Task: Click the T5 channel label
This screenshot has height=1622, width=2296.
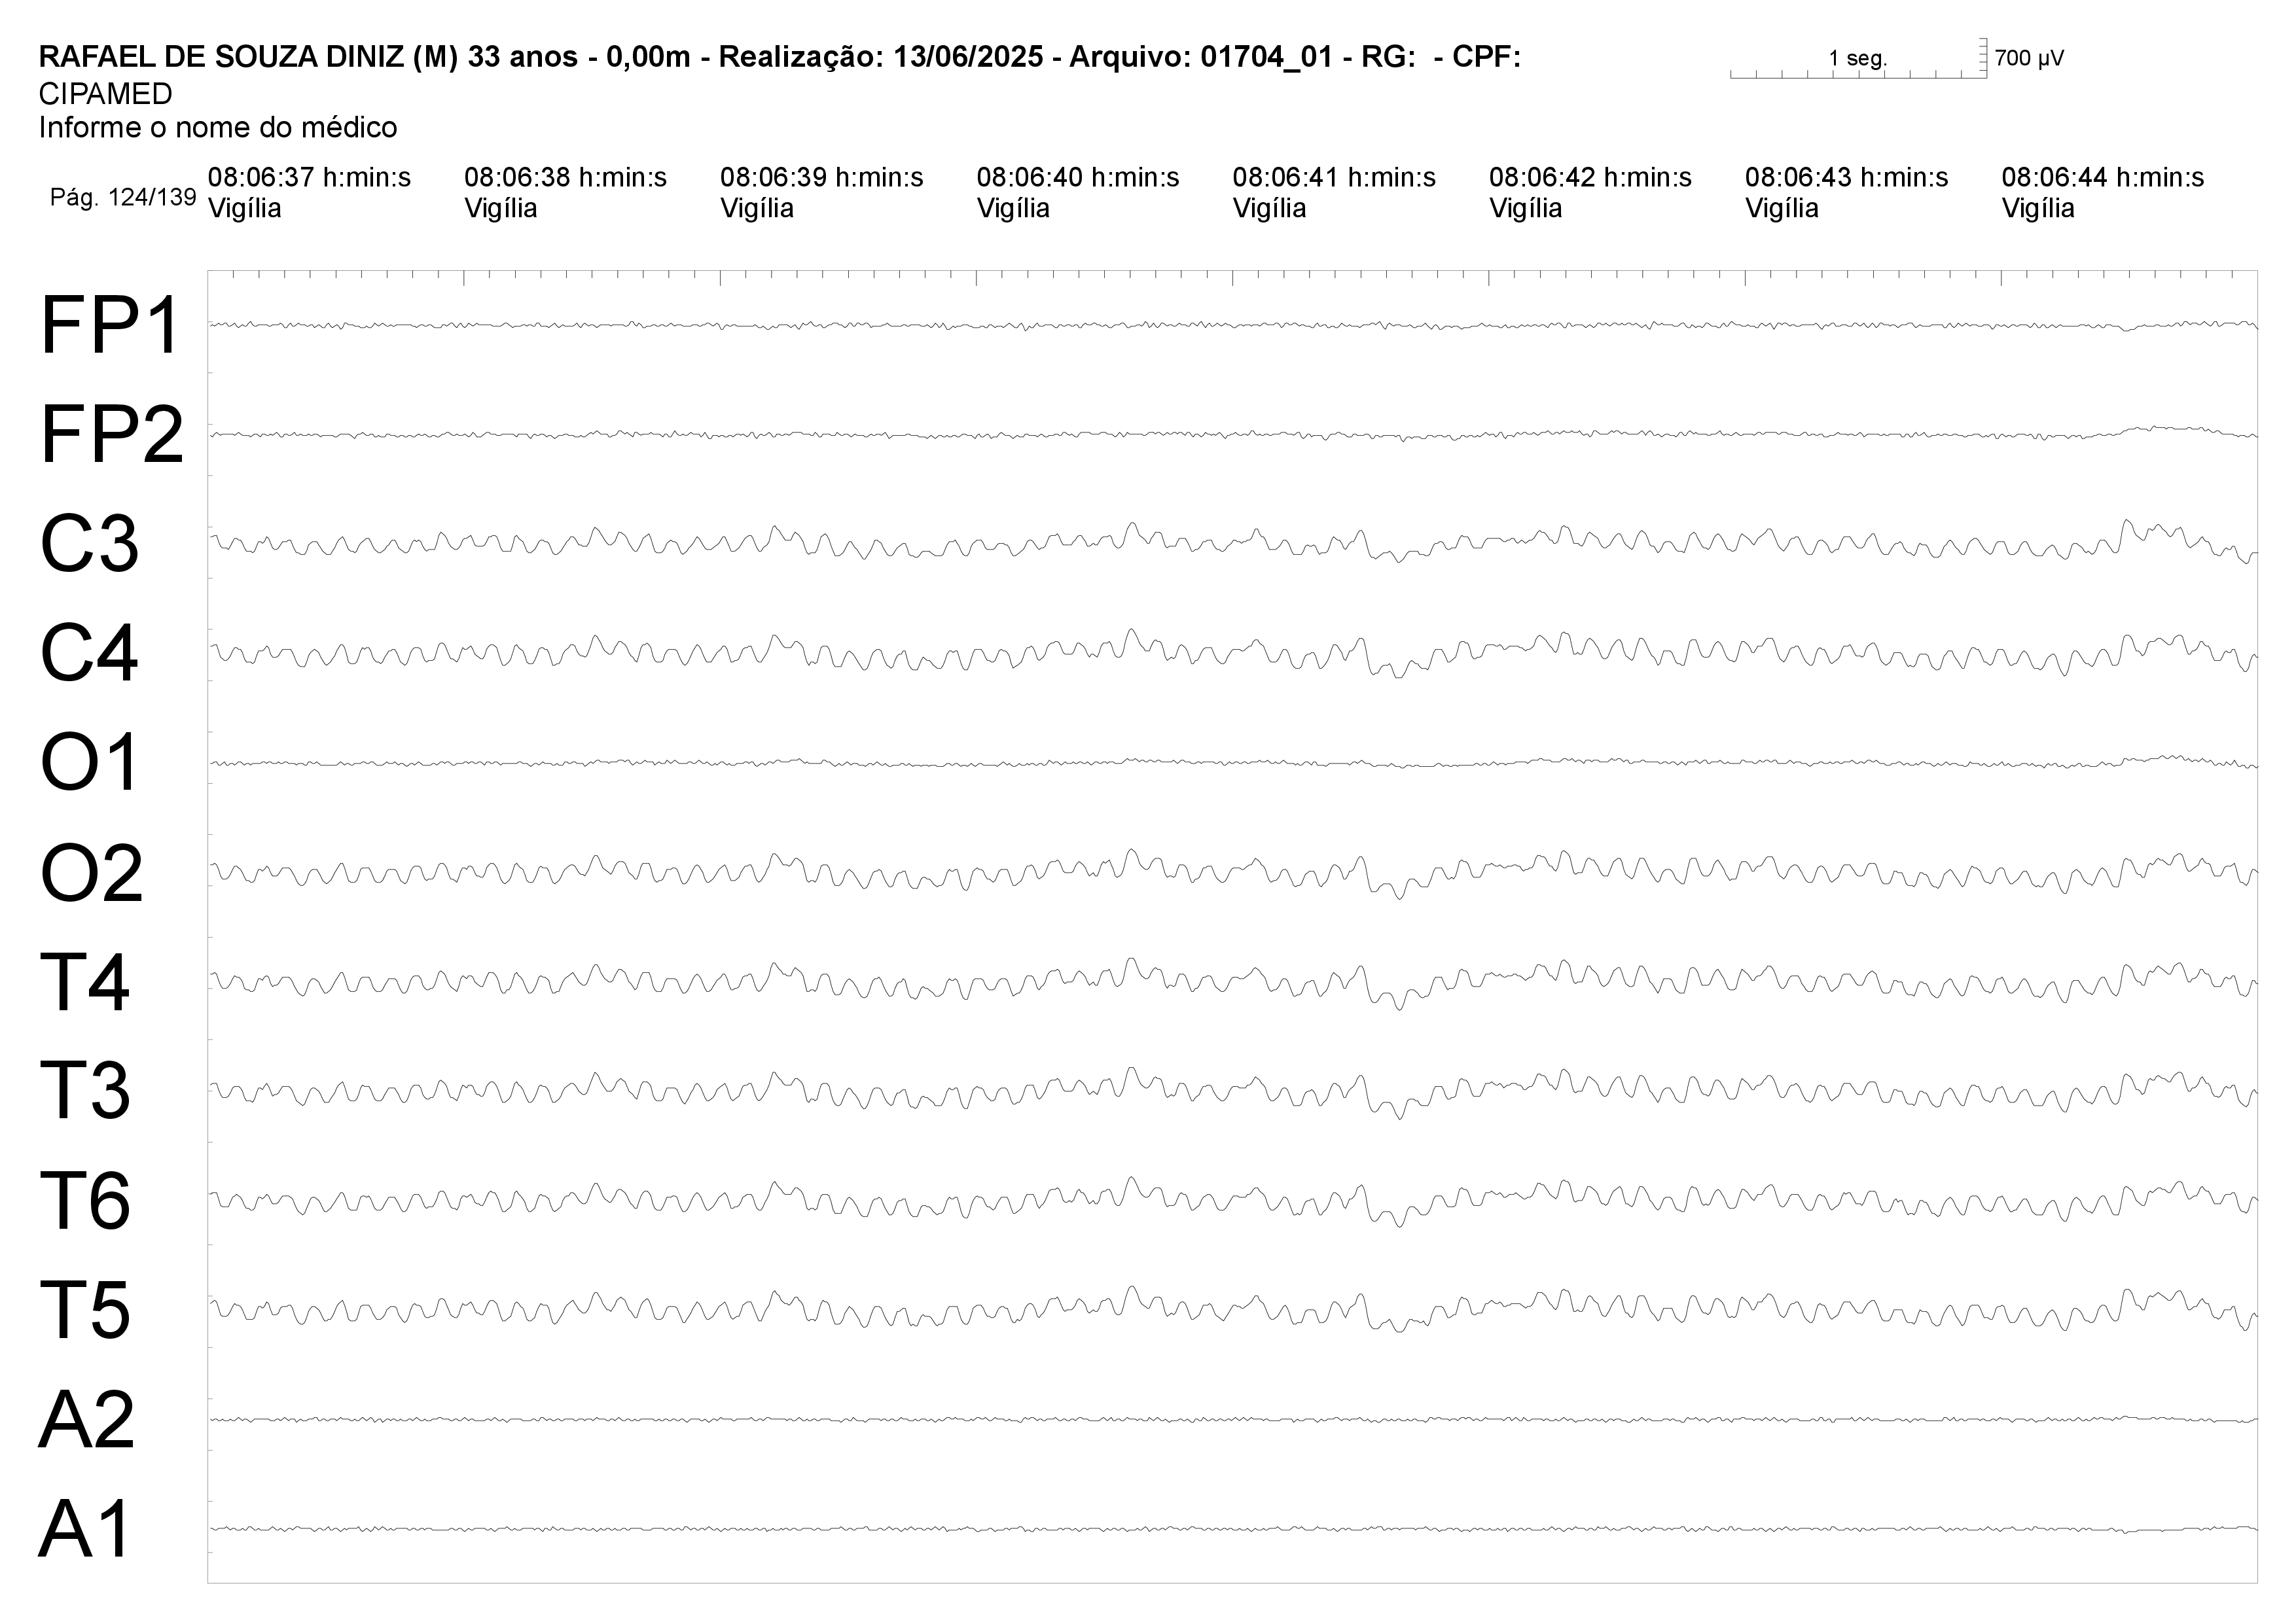Action: point(85,1309)
